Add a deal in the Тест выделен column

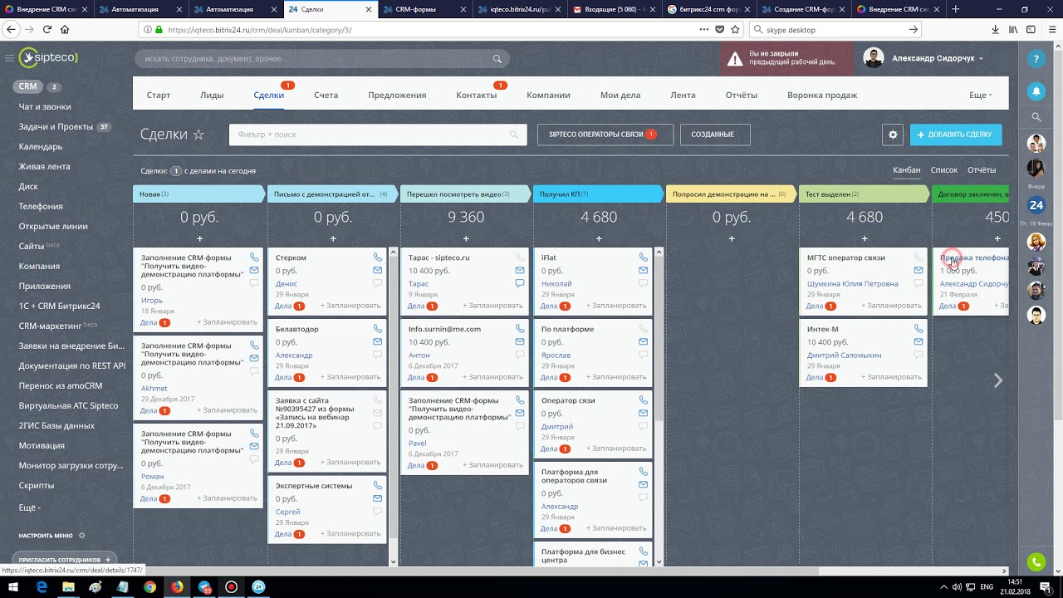tap(865, 239)
